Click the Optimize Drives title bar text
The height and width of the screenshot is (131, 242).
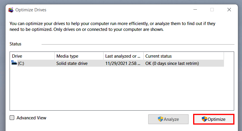tap(31, 10)
